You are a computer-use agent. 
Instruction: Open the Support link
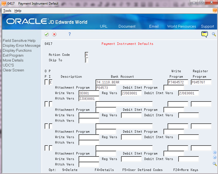(207, 26)
